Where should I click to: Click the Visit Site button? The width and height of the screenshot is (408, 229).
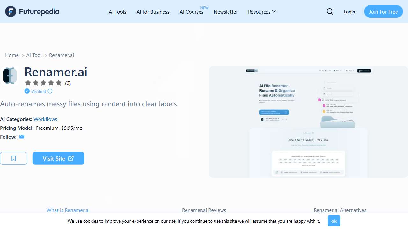[x=58, y=158]
